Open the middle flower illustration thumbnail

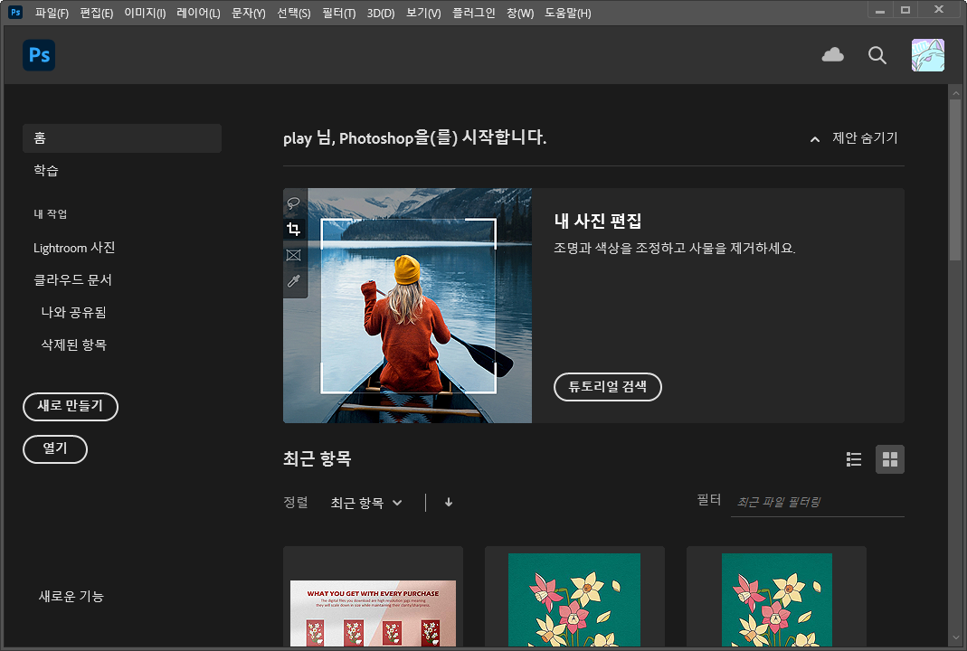pos(574,597)
